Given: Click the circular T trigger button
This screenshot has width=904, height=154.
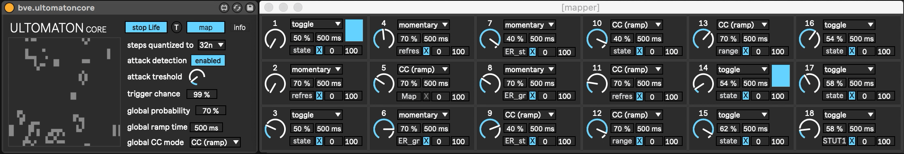Looking at the screenshot, I should point(176,28).
